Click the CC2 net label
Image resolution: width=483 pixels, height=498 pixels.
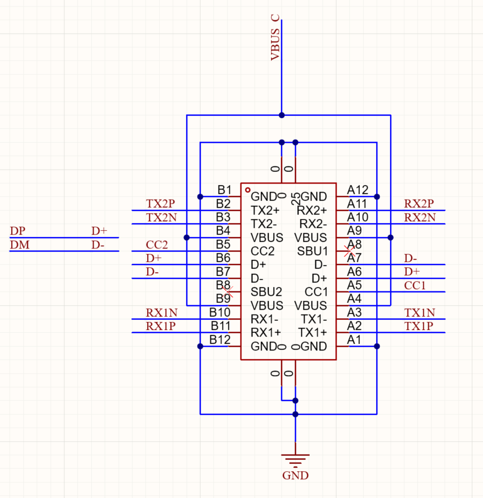[x=157, y=245]
